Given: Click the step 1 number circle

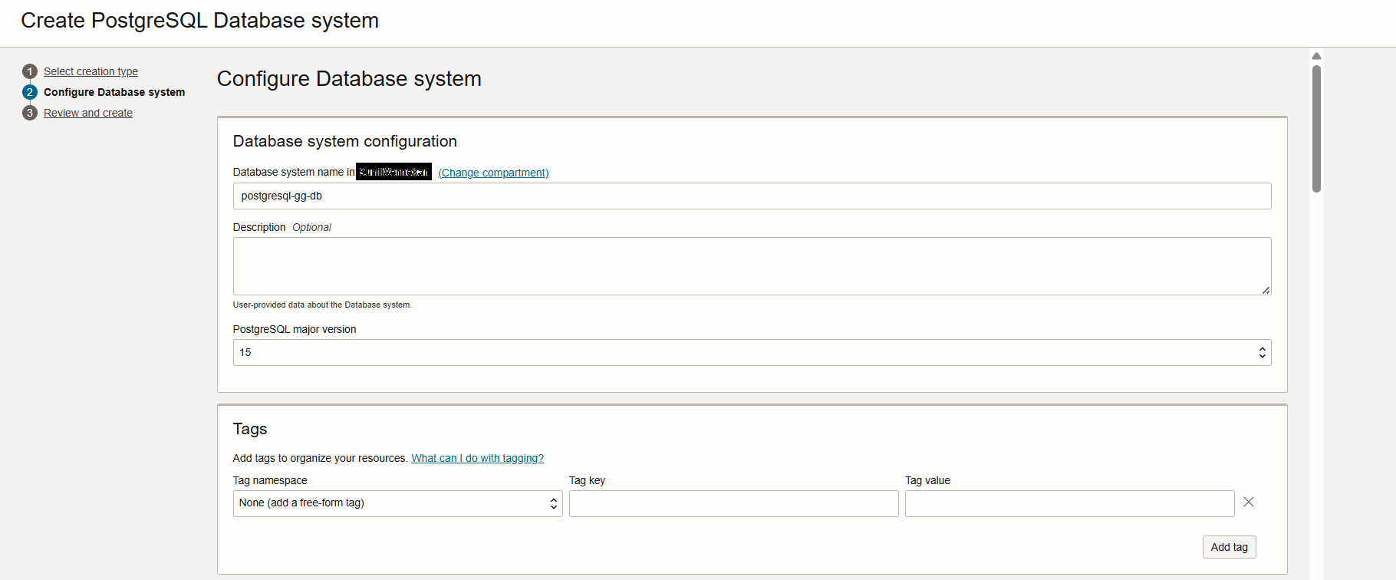Looking at the screenshot, I should point(30,71).
